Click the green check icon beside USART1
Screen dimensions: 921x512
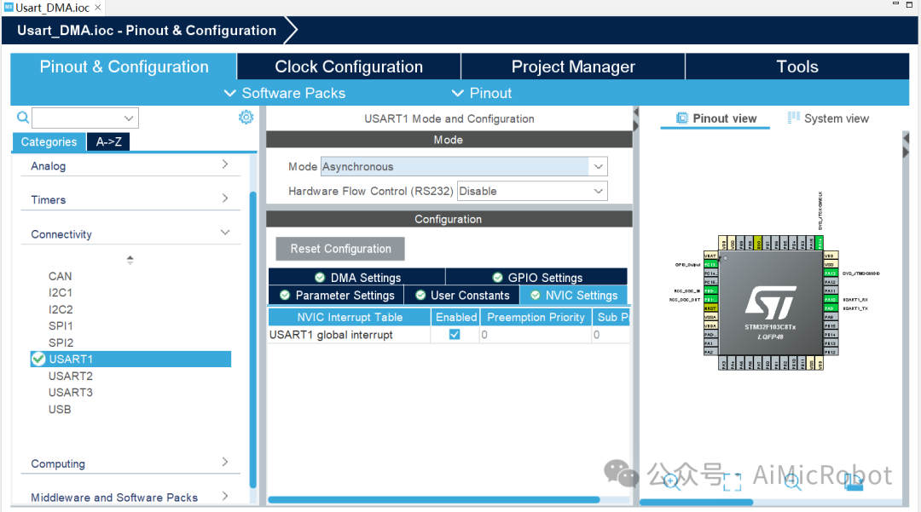38,359
